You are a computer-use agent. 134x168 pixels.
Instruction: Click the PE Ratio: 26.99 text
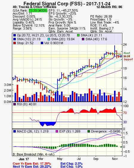pyautogui.click(x=101, y=16)
